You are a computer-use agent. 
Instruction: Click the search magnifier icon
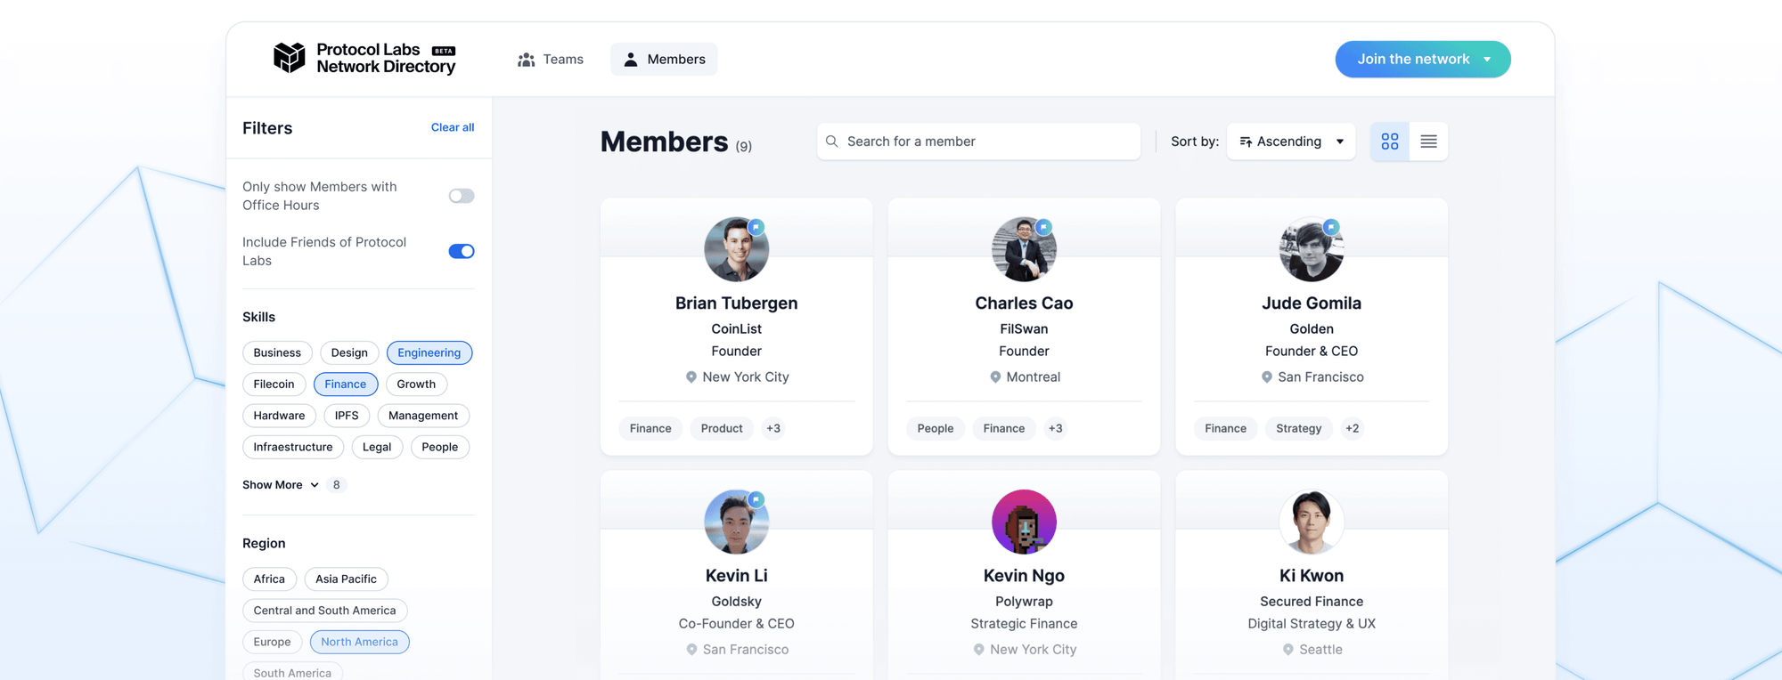[831, 141]
